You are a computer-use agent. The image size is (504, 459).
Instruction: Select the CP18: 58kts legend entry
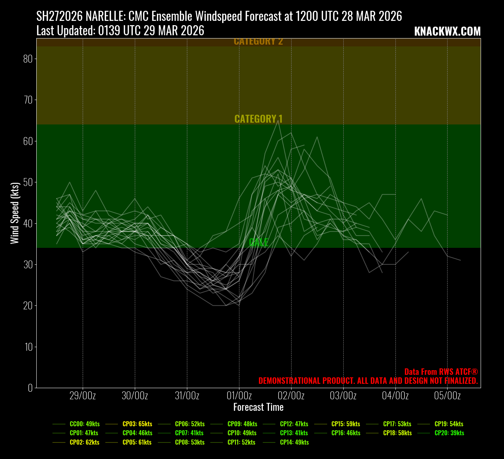397,433
